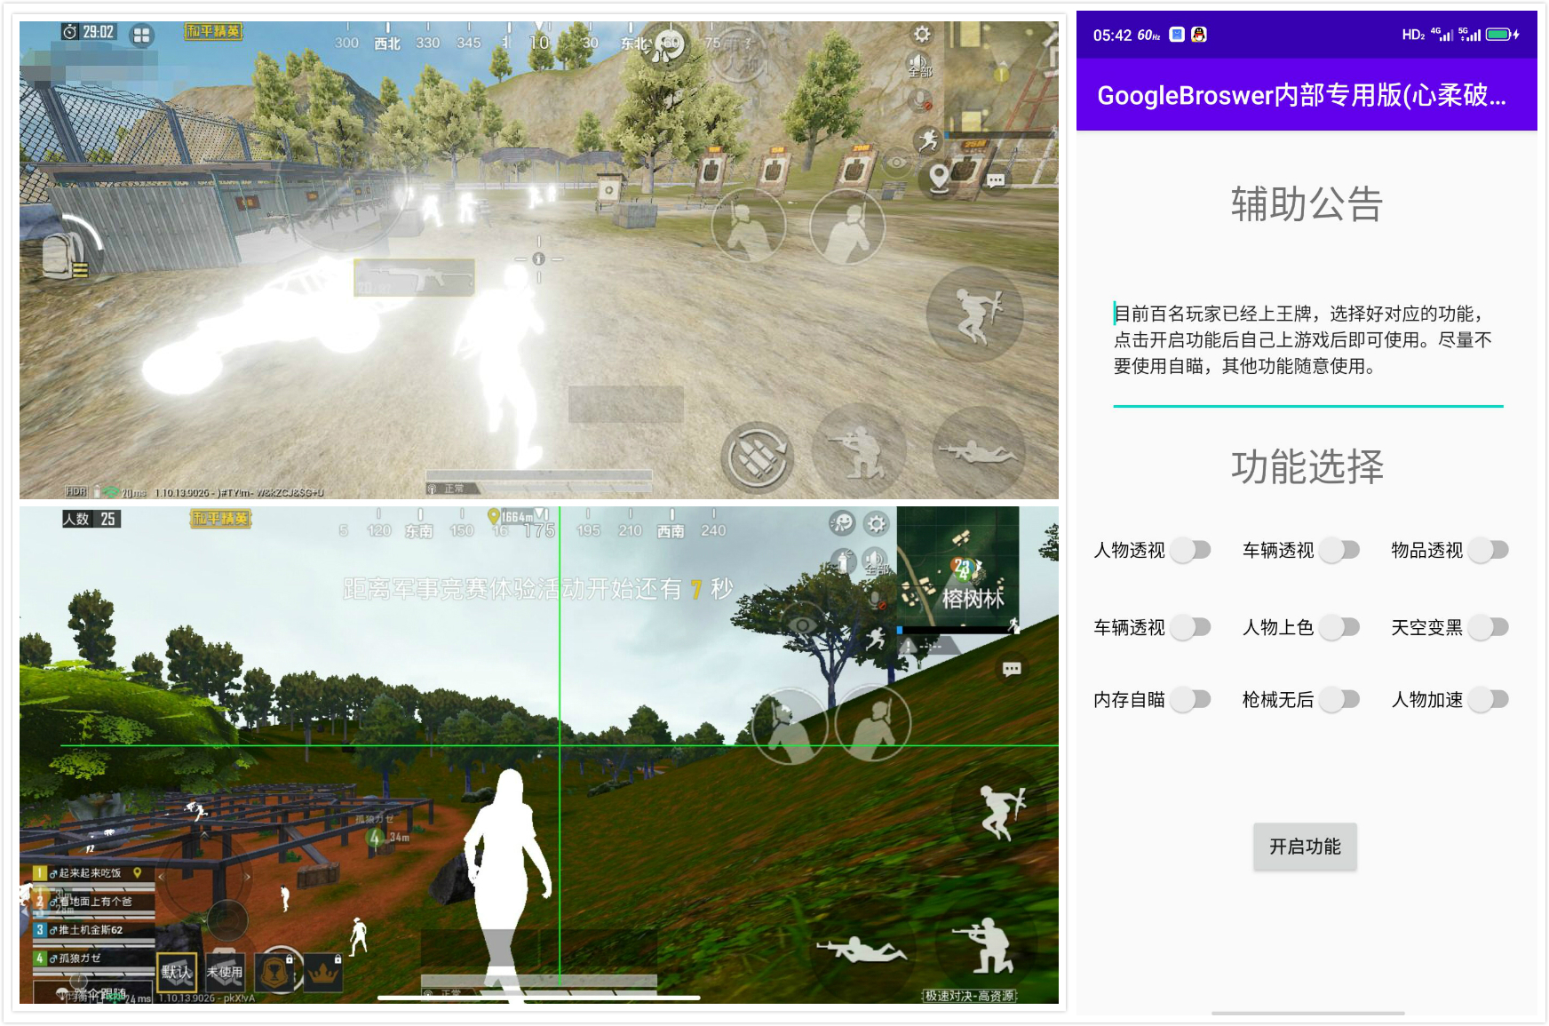The height and width of the screenshot is (1026, 1549).
Task: Enable the 人物透视 toggle
Action: (1190, 551)
